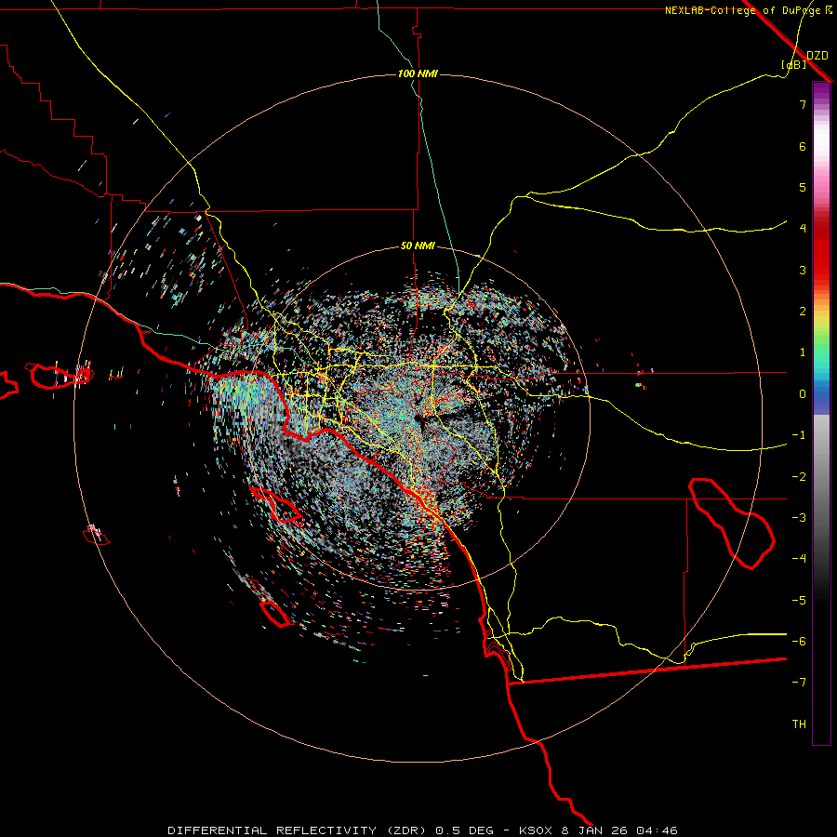Click the -2 value on color scale
The image size is (837, 837).
click(799, 477)
